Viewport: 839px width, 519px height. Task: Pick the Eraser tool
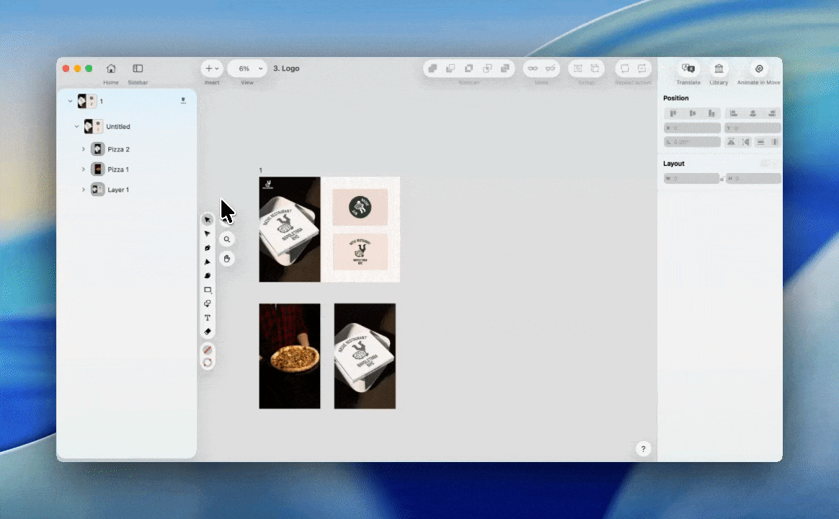tap(208, 332)
